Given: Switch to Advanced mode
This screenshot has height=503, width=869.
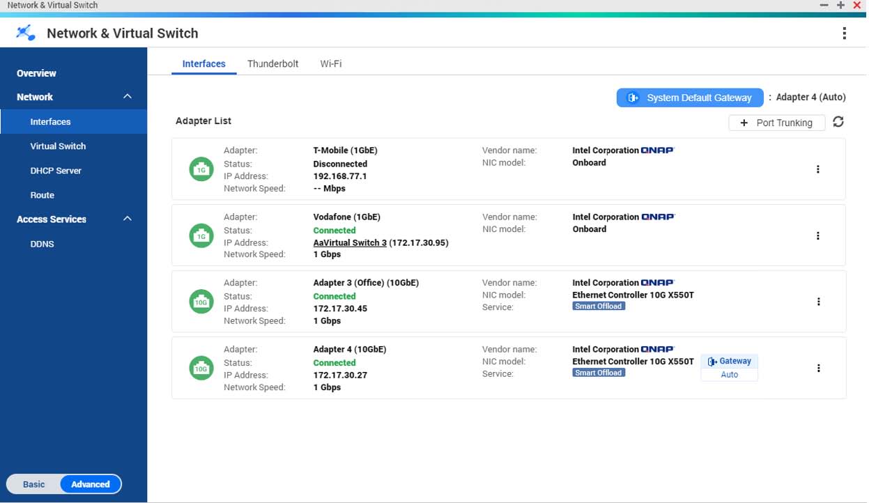Looking at the screenshot, I should (x=91, y=484).
